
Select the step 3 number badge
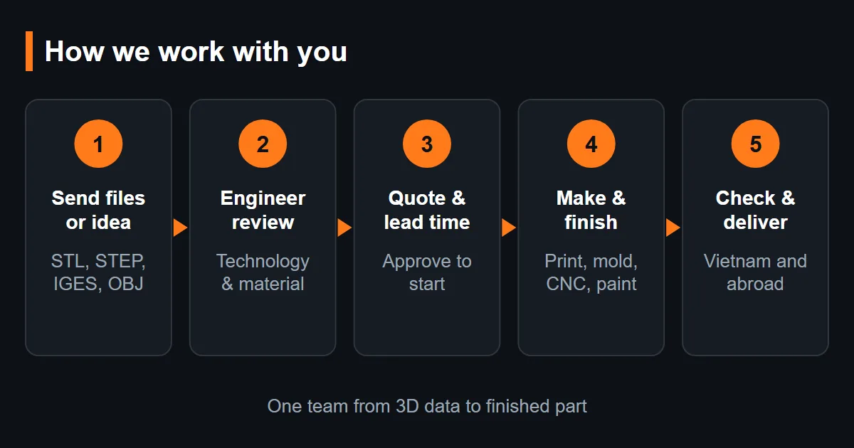[x=427, y=144]
